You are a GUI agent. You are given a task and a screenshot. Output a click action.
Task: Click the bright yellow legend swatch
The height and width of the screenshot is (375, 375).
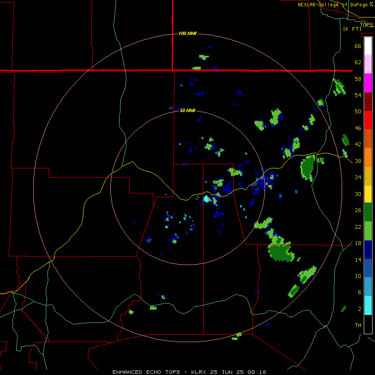click(368, 194)
